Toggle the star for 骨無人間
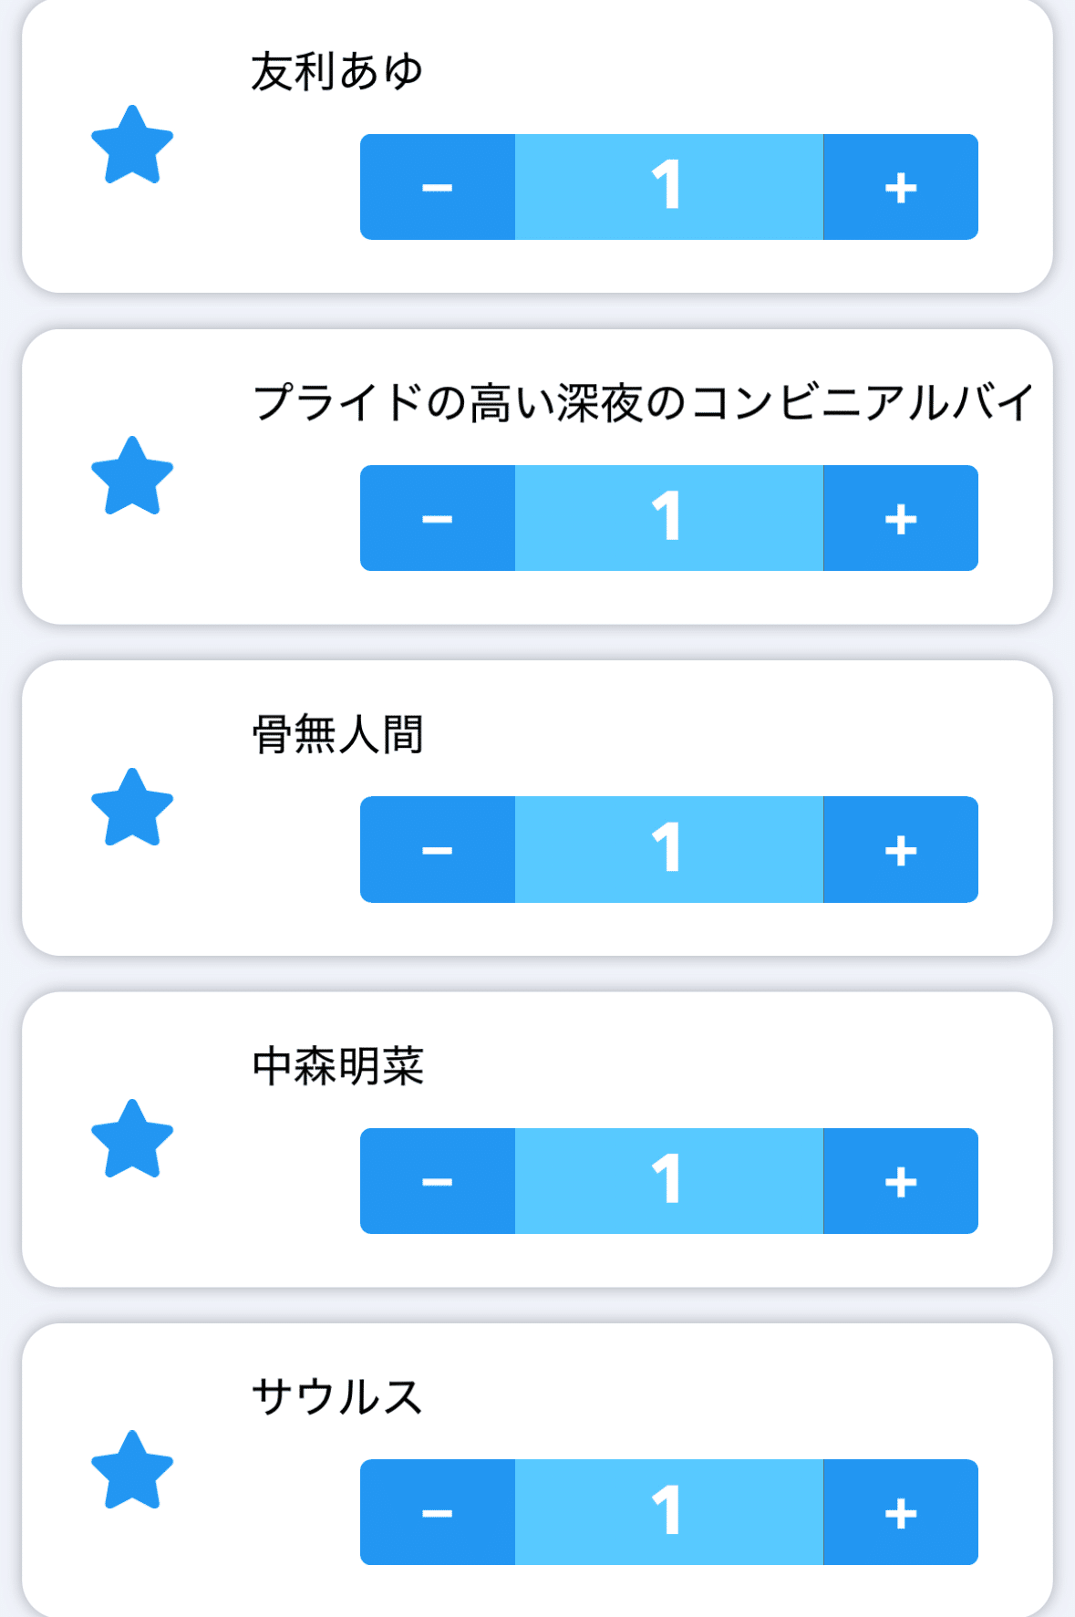 [x=132, y=809]
